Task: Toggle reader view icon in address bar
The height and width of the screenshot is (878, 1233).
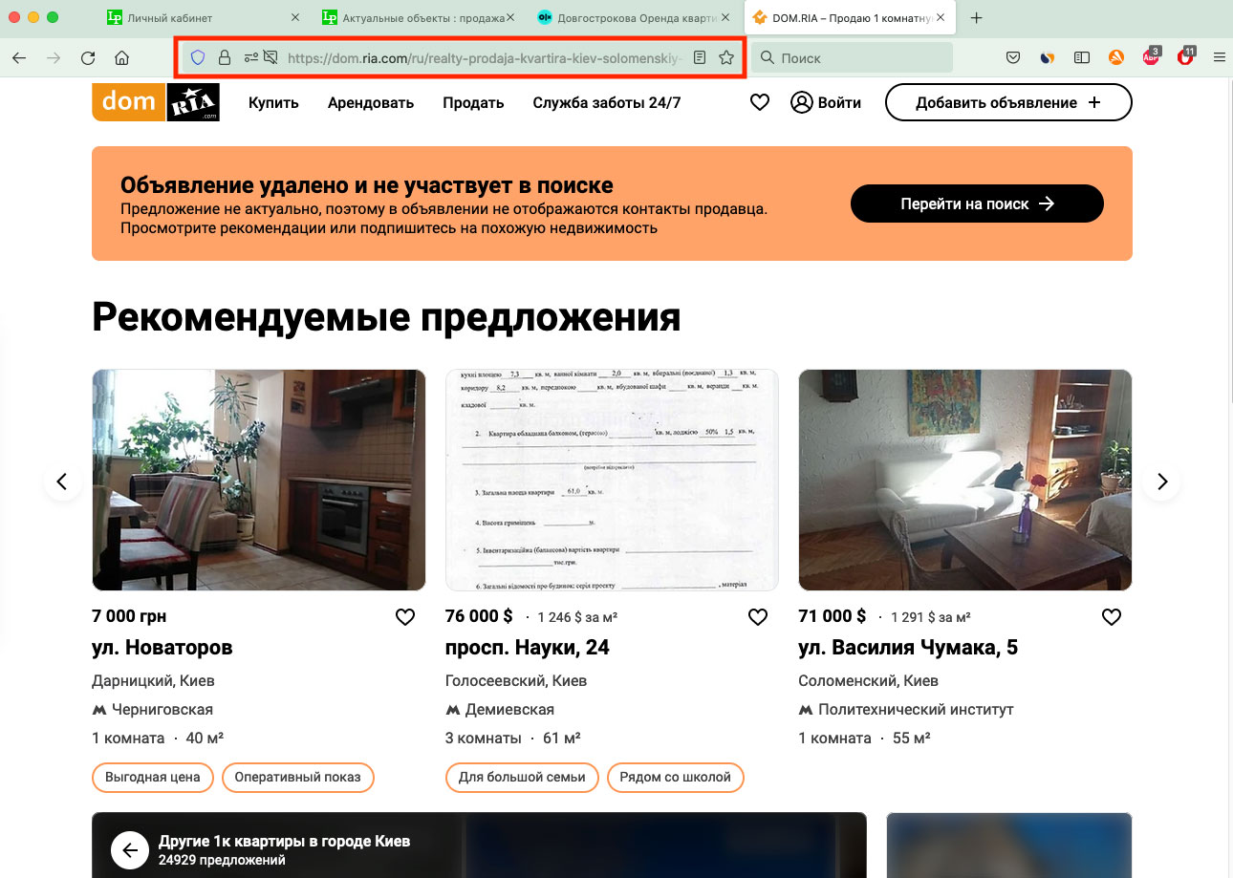Action: [700, 57]
